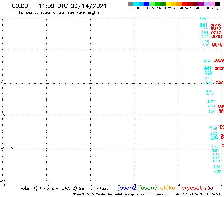Click the altika satellite label

click(x=167, y=188)
